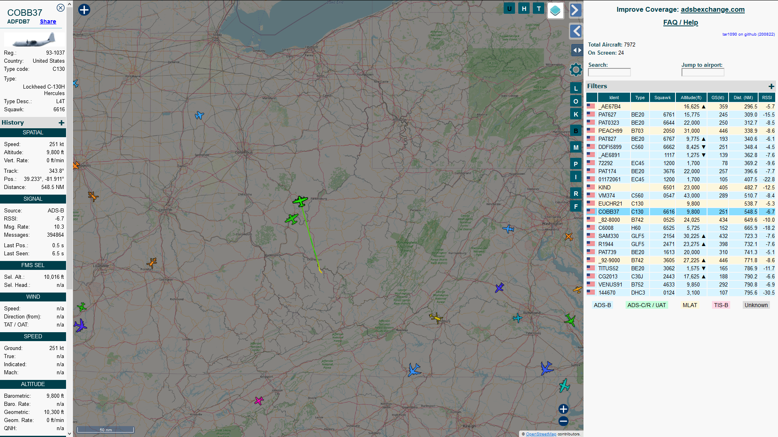The width and height of the screenshot is (778, 437).
Task: Click the Jump to airport field
Action: [x=702, y=72]
